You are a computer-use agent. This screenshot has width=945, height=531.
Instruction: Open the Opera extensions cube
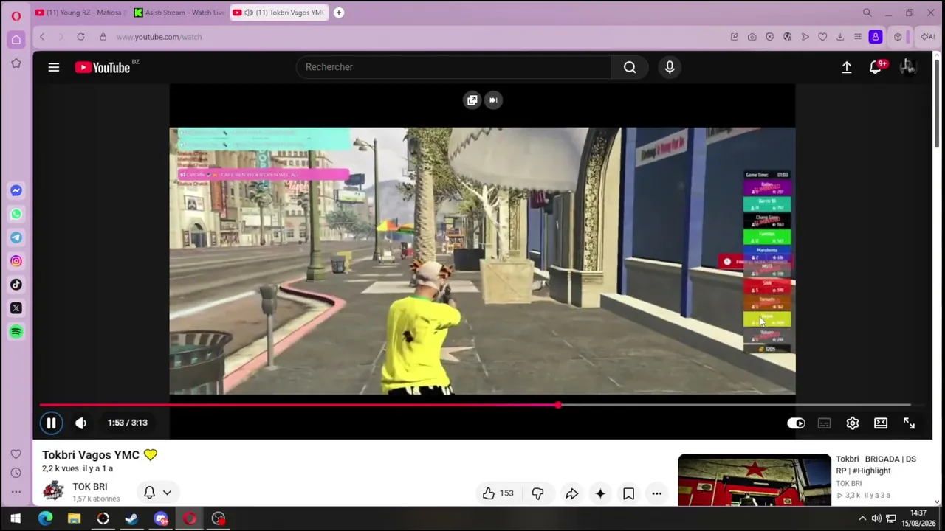click(898, 37)
